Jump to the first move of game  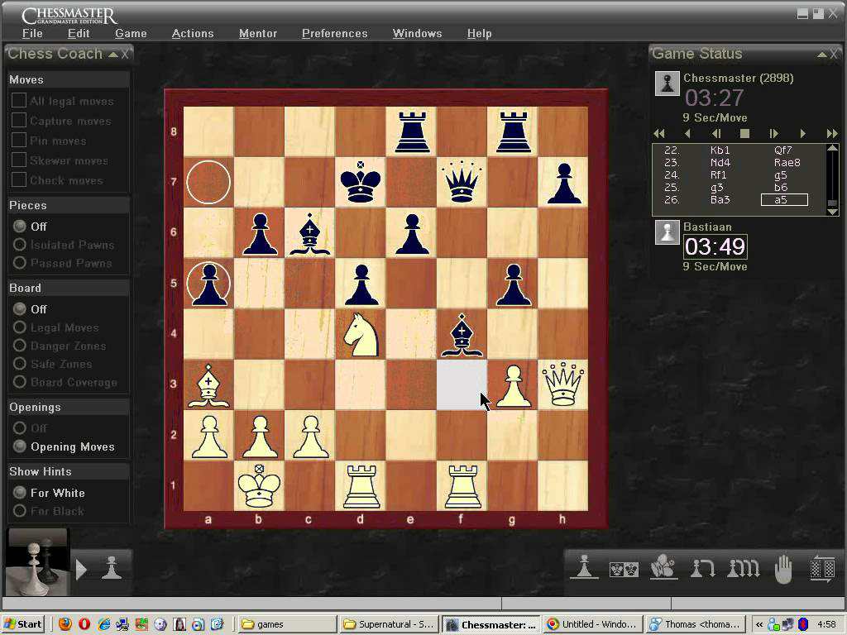pos(659,133)
